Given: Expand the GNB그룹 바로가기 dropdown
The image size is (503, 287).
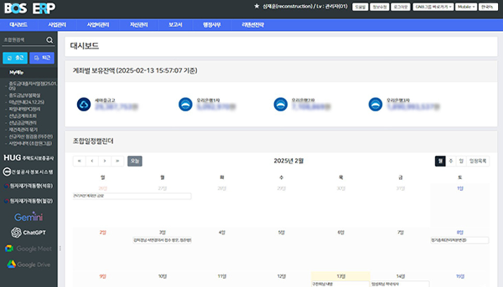Looking at the screenshot, I should coord(433,7).
